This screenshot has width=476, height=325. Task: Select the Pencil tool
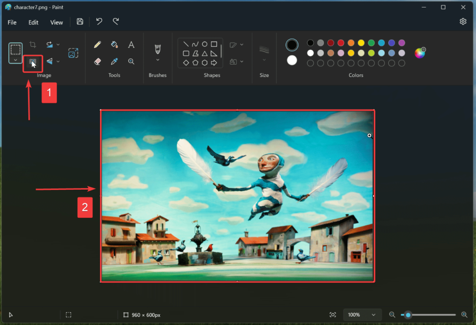click(98, 45)
